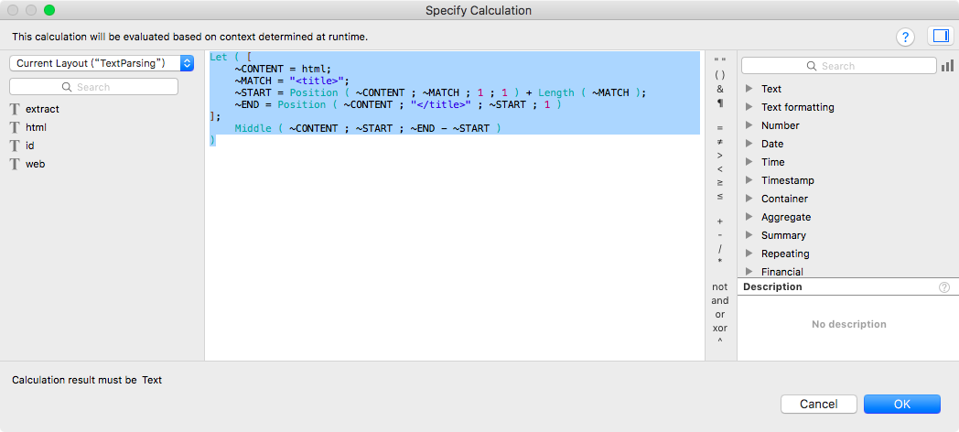Click the "<title>" string in formula
Viewport: 959px width, 432px height.
click(317, 81)
